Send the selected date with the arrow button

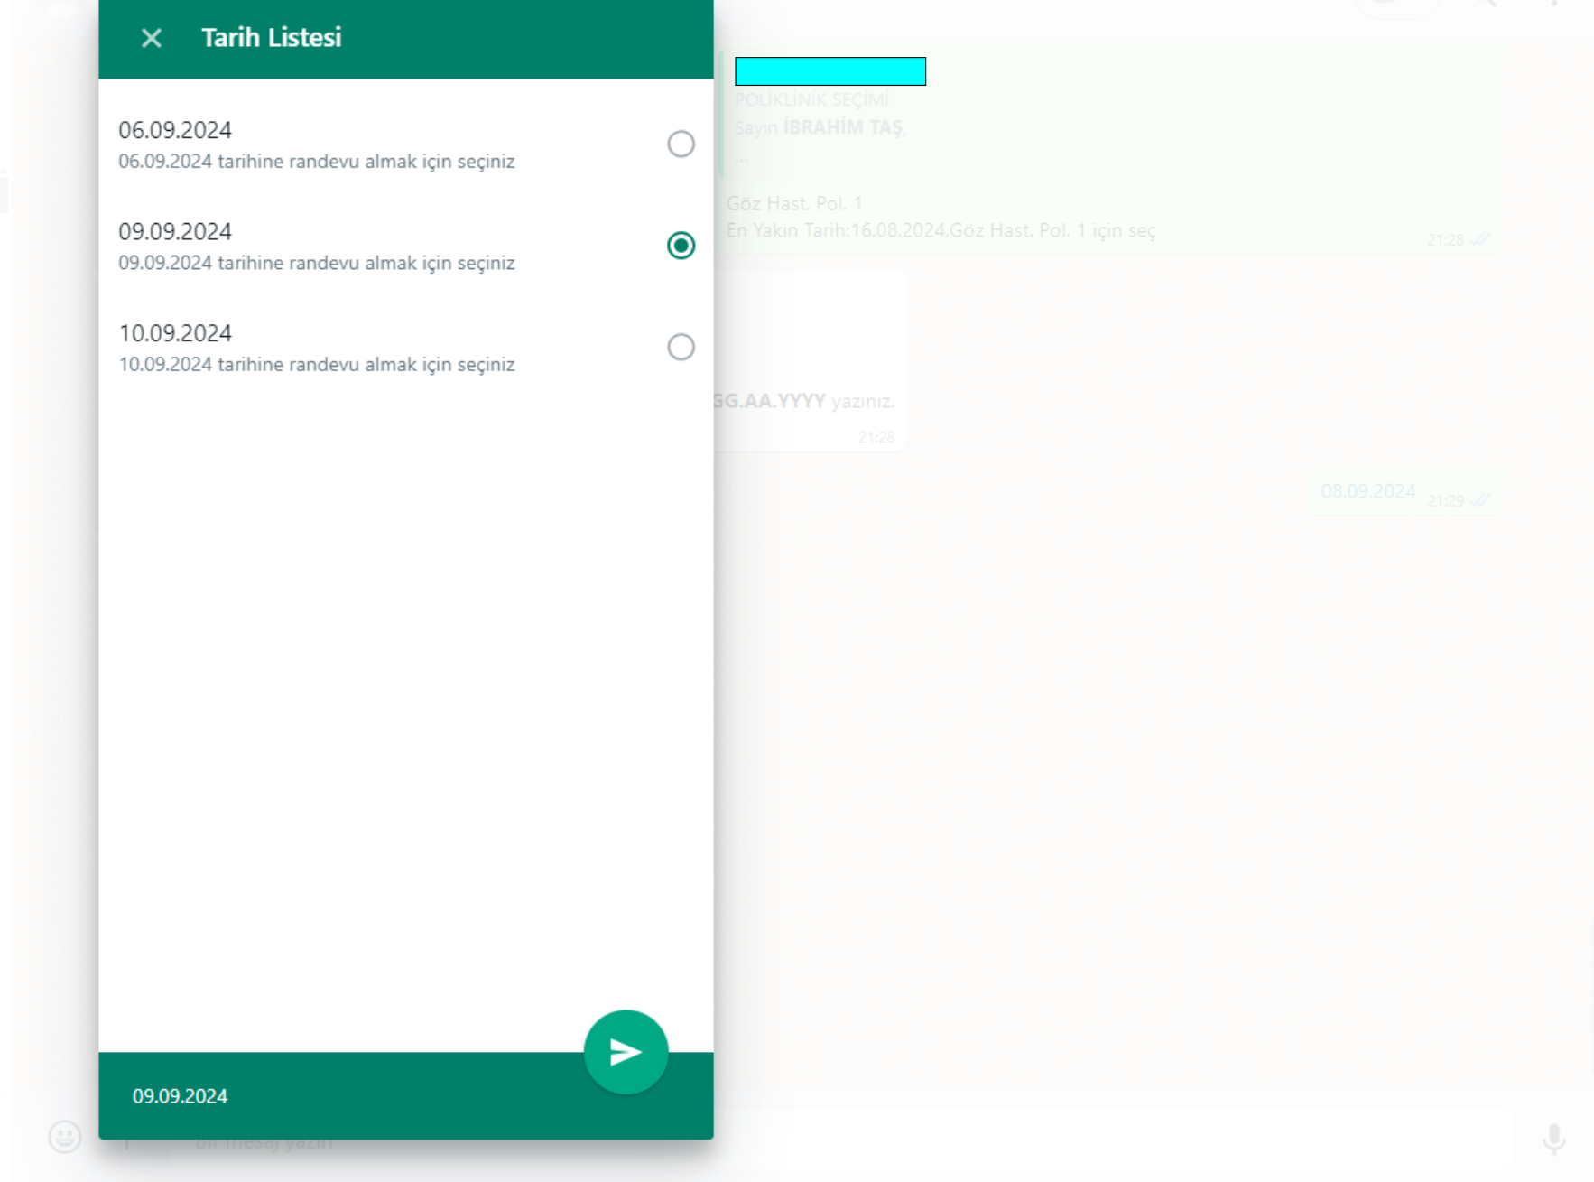point(626,1052)
